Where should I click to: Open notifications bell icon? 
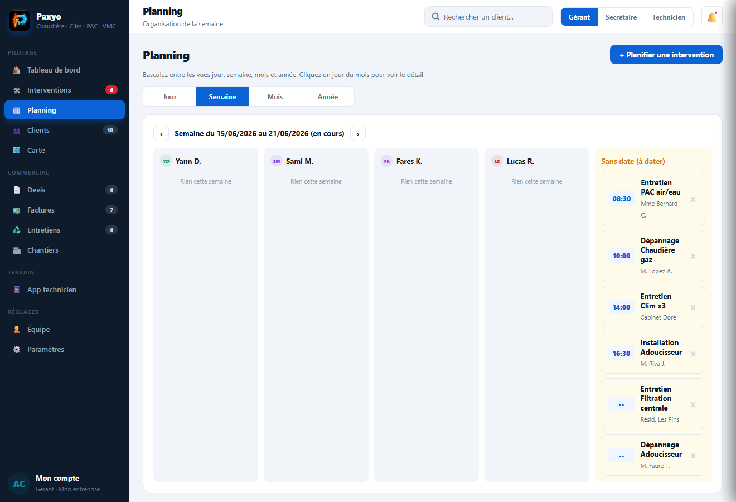[712, 17]
